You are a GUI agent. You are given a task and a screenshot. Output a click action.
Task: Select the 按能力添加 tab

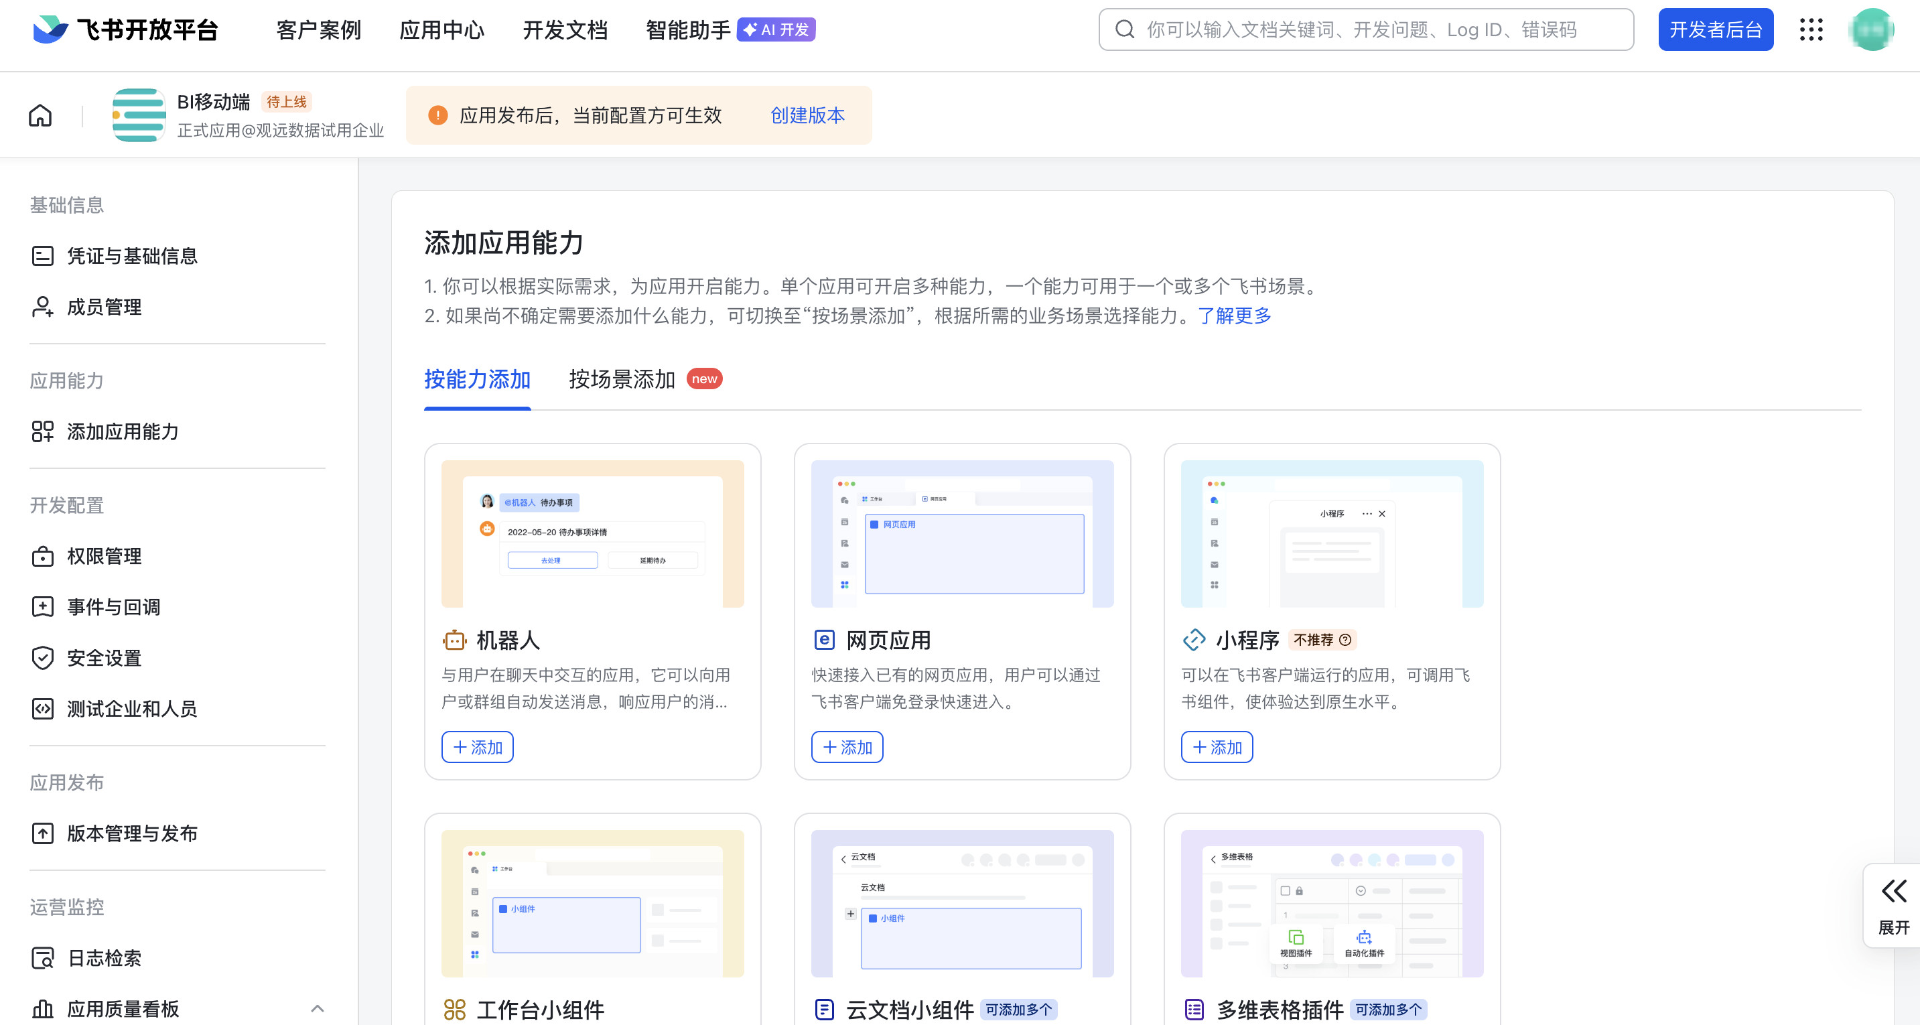click(477, 379)
